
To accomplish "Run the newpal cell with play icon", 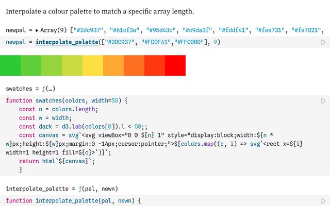I will click(323, 42).
